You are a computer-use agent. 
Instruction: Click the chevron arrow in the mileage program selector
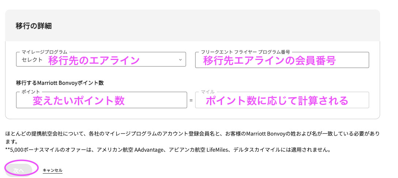pos(180,60)
